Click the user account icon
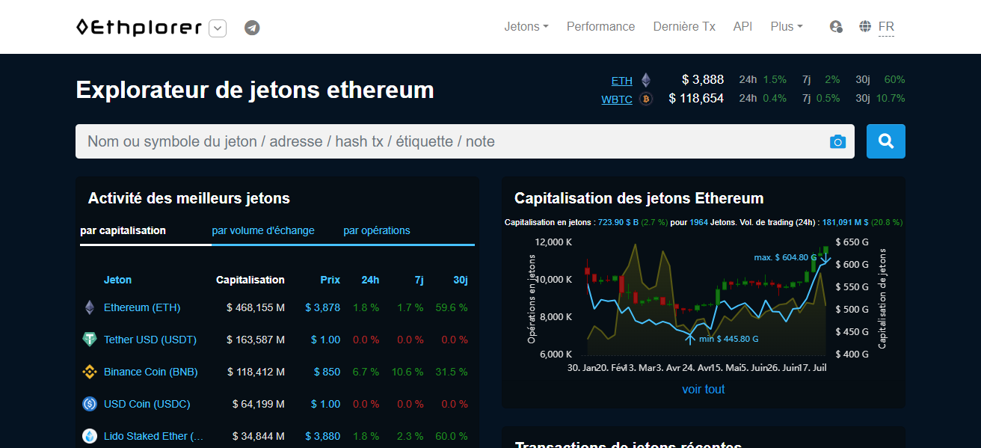This screenshot has height=448, width=981. pos(836,27)
